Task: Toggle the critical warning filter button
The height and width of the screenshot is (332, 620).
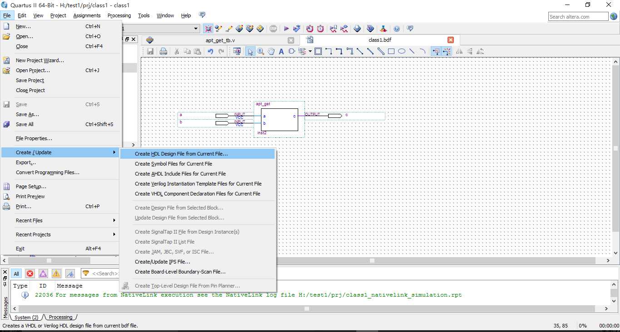Action: pos(43,273)
